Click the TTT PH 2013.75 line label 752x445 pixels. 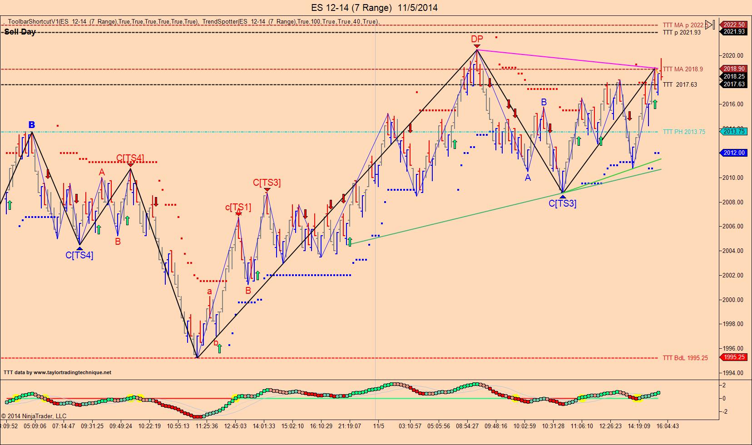pyautogui.click(x=684, y=132)
